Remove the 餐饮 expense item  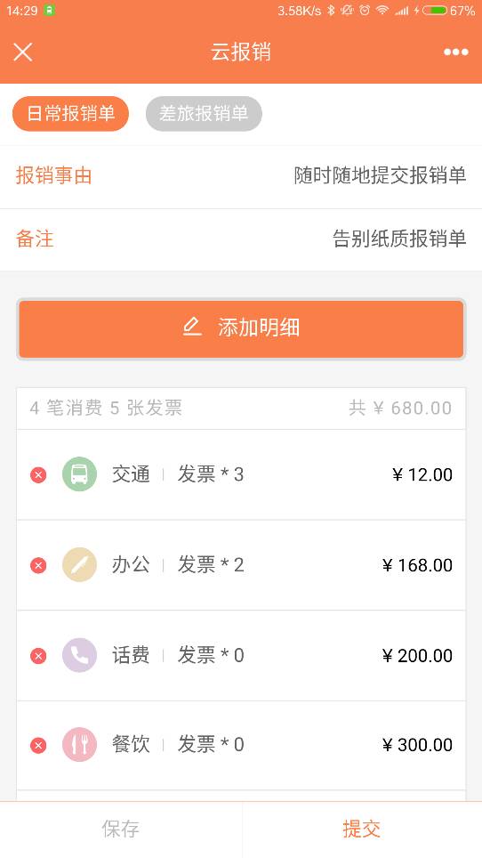[38, 745]
